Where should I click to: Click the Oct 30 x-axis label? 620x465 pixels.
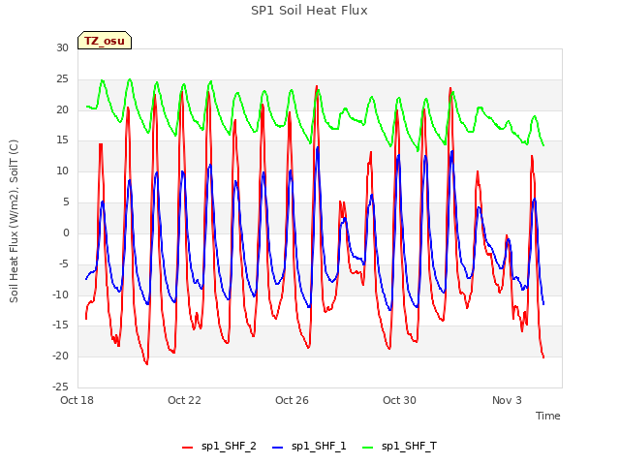coord(399,400)
